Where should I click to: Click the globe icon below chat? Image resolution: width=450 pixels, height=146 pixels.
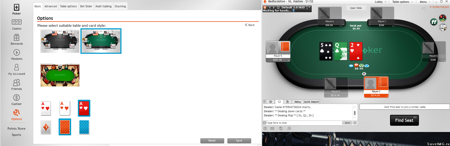[281, 128]
